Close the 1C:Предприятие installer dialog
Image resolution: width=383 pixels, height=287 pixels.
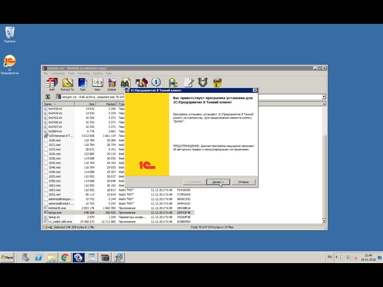point(255,90)
